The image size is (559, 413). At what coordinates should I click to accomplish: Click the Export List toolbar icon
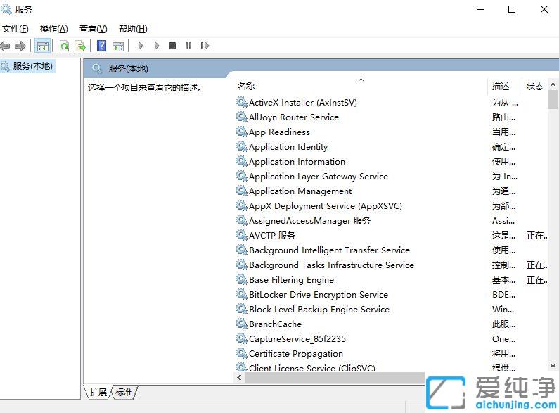click(80, 46)
